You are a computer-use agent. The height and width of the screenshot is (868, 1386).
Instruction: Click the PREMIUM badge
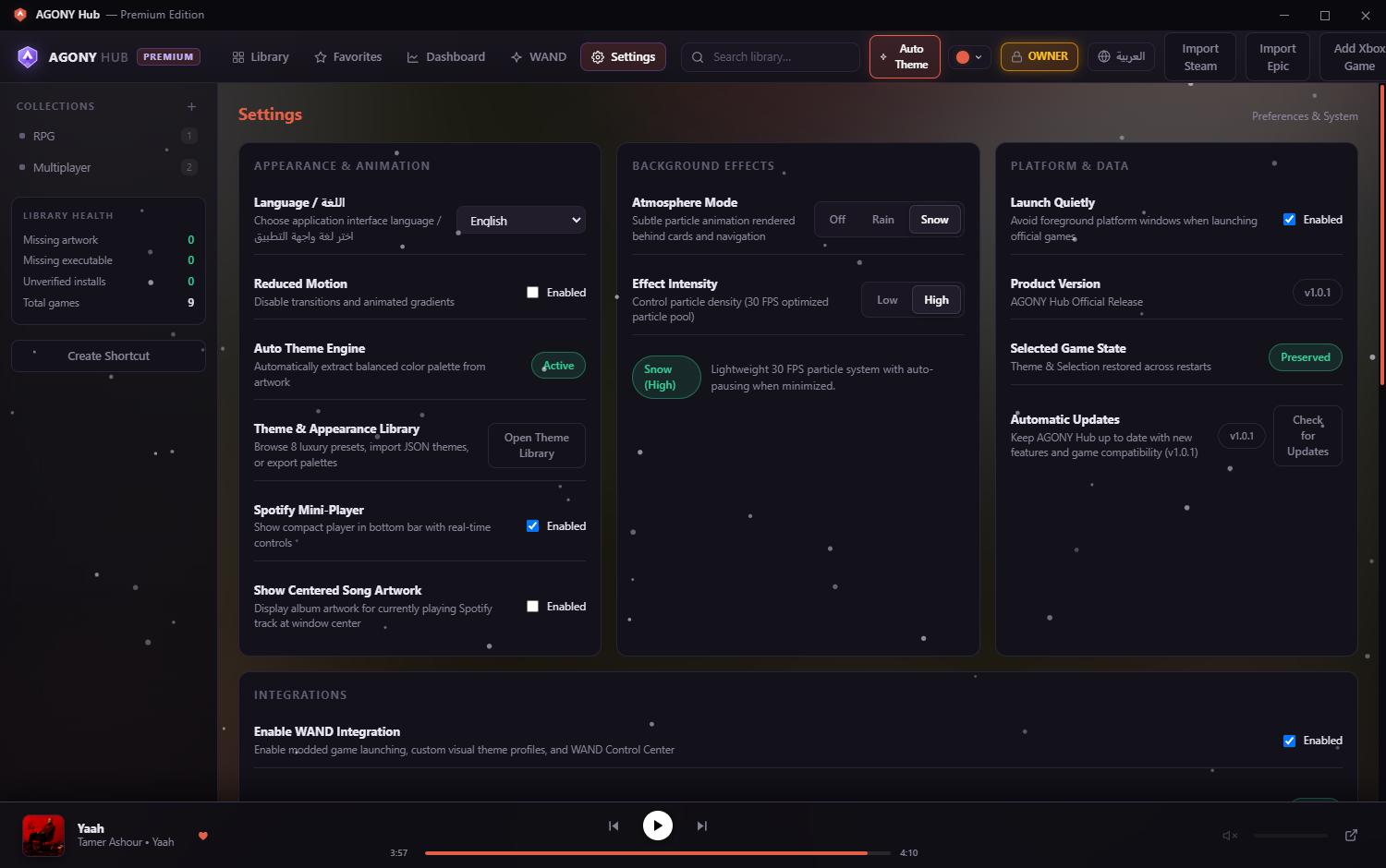pos(169,57)
